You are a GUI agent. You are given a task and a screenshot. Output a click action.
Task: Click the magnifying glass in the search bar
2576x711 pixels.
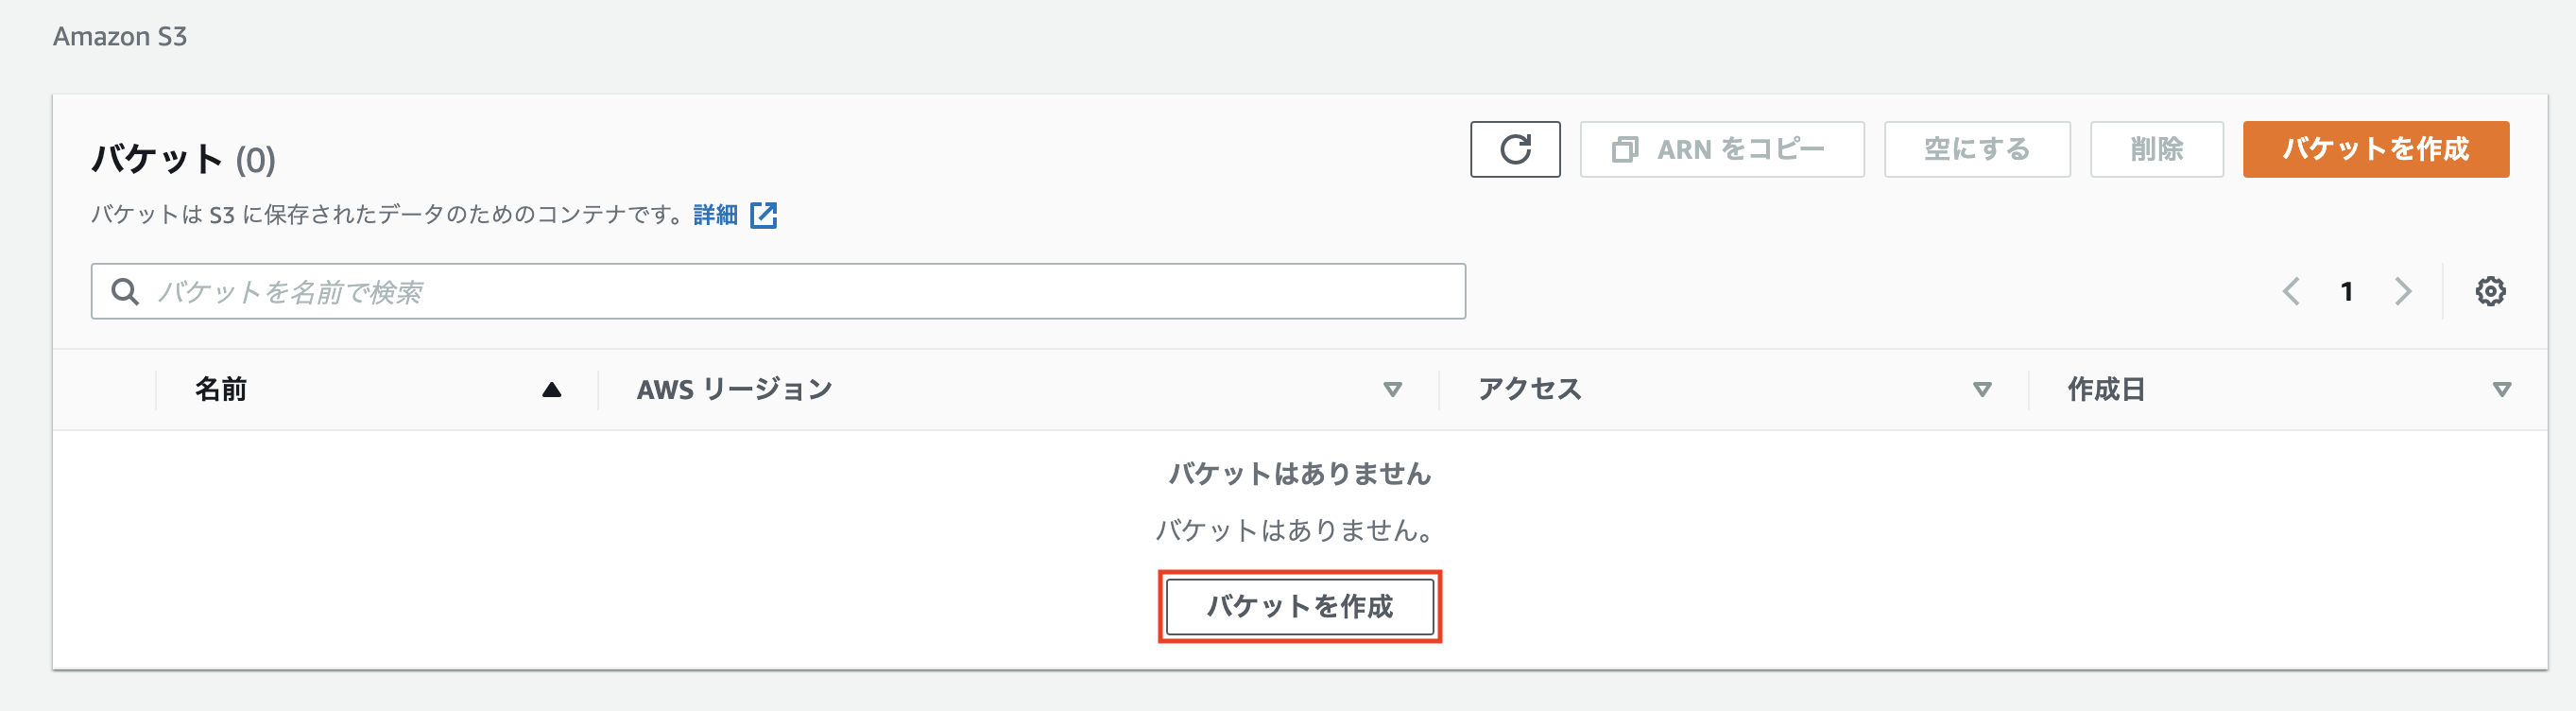pyautogui.click(x=124, y=291)
